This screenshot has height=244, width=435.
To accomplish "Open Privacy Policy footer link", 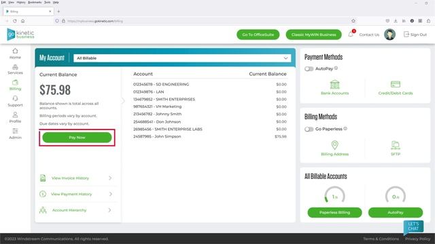I will (x=417, y=239).
